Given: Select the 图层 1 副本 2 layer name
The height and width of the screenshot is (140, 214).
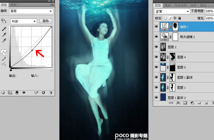Looking at the screenshot, I should tap(177, 98).
